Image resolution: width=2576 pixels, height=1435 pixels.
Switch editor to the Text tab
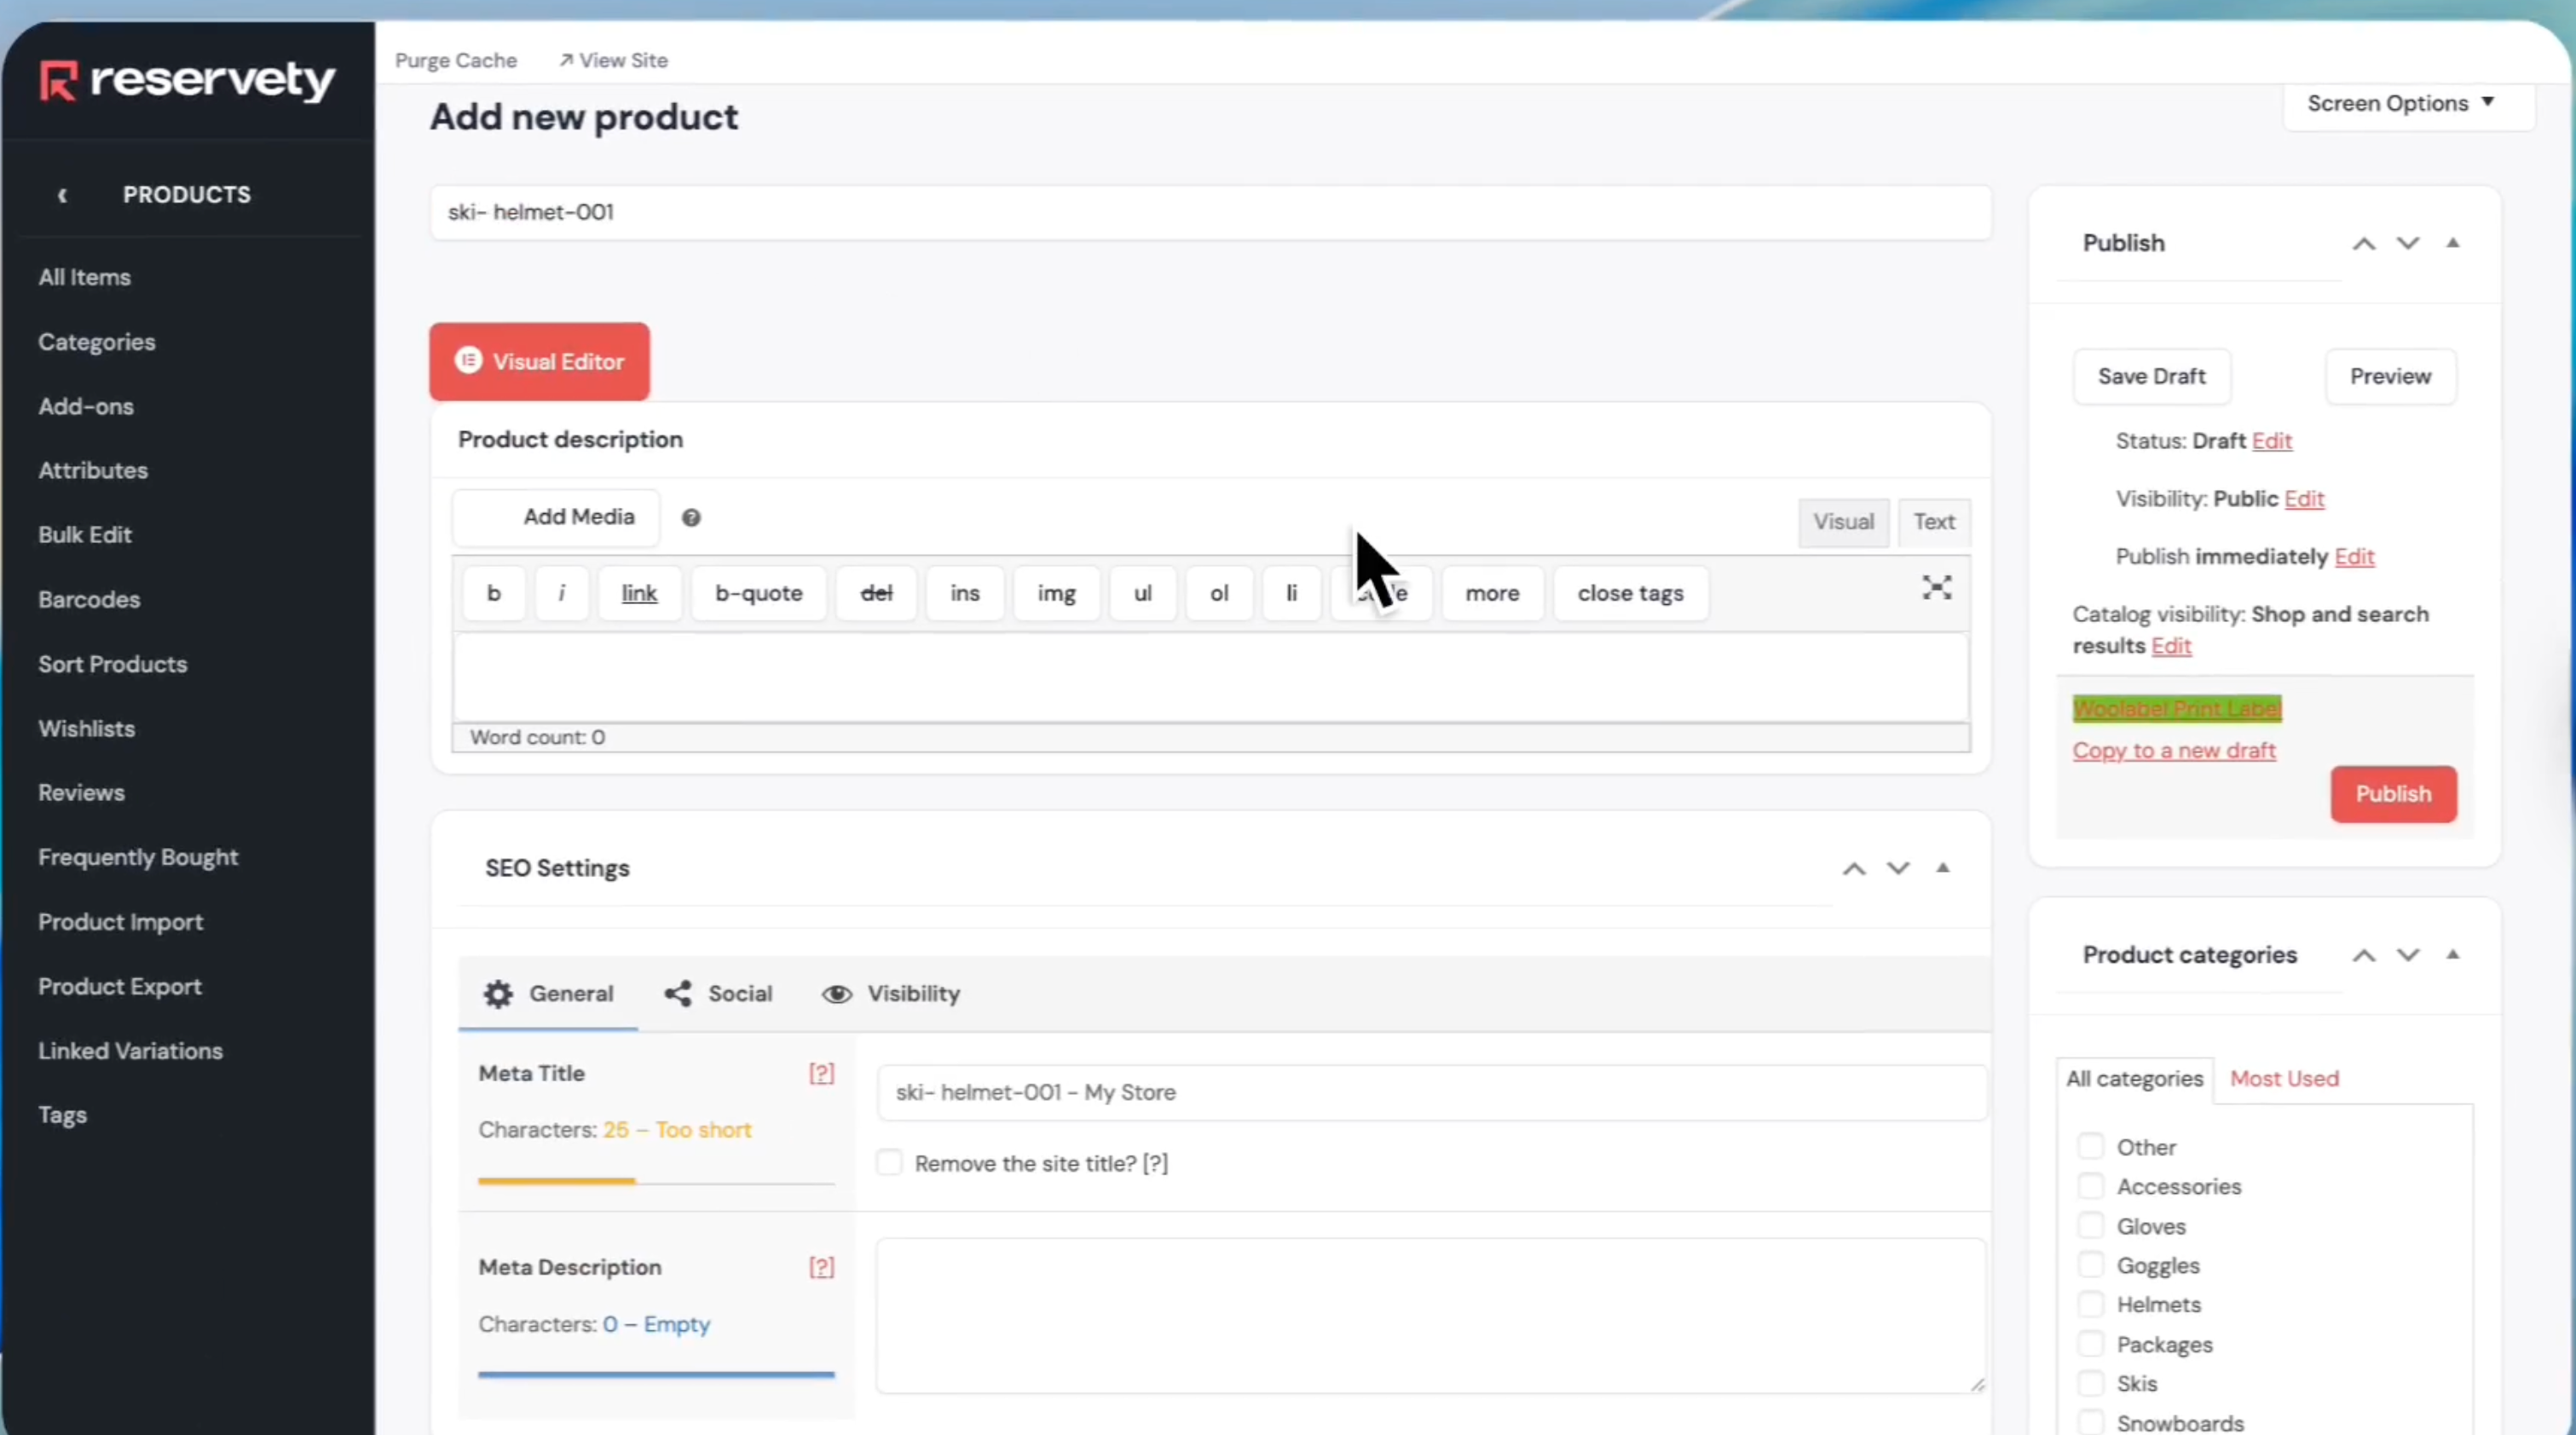[1933, 522]
